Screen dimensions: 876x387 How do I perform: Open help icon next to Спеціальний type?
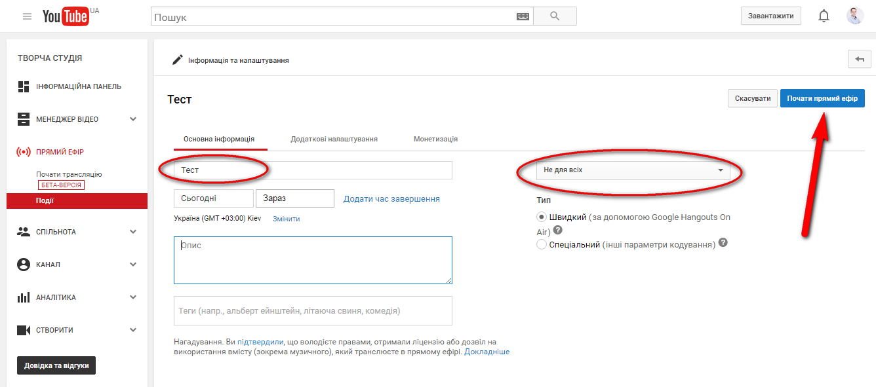click(723, 242)
